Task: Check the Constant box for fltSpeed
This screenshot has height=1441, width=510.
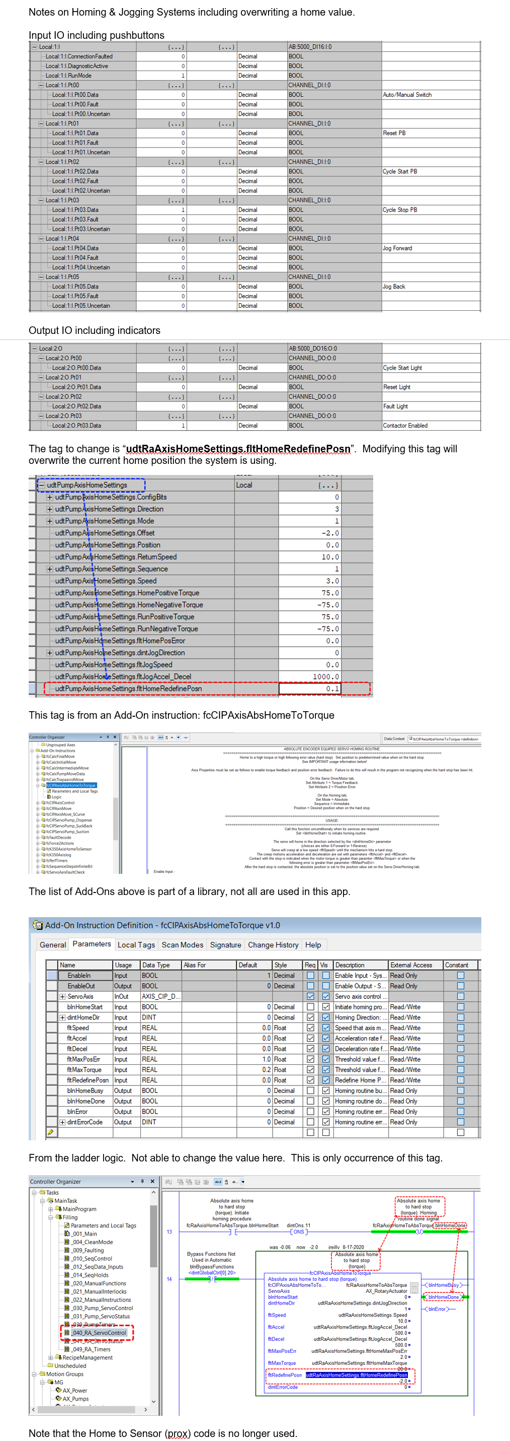Action: point(460,1027)
